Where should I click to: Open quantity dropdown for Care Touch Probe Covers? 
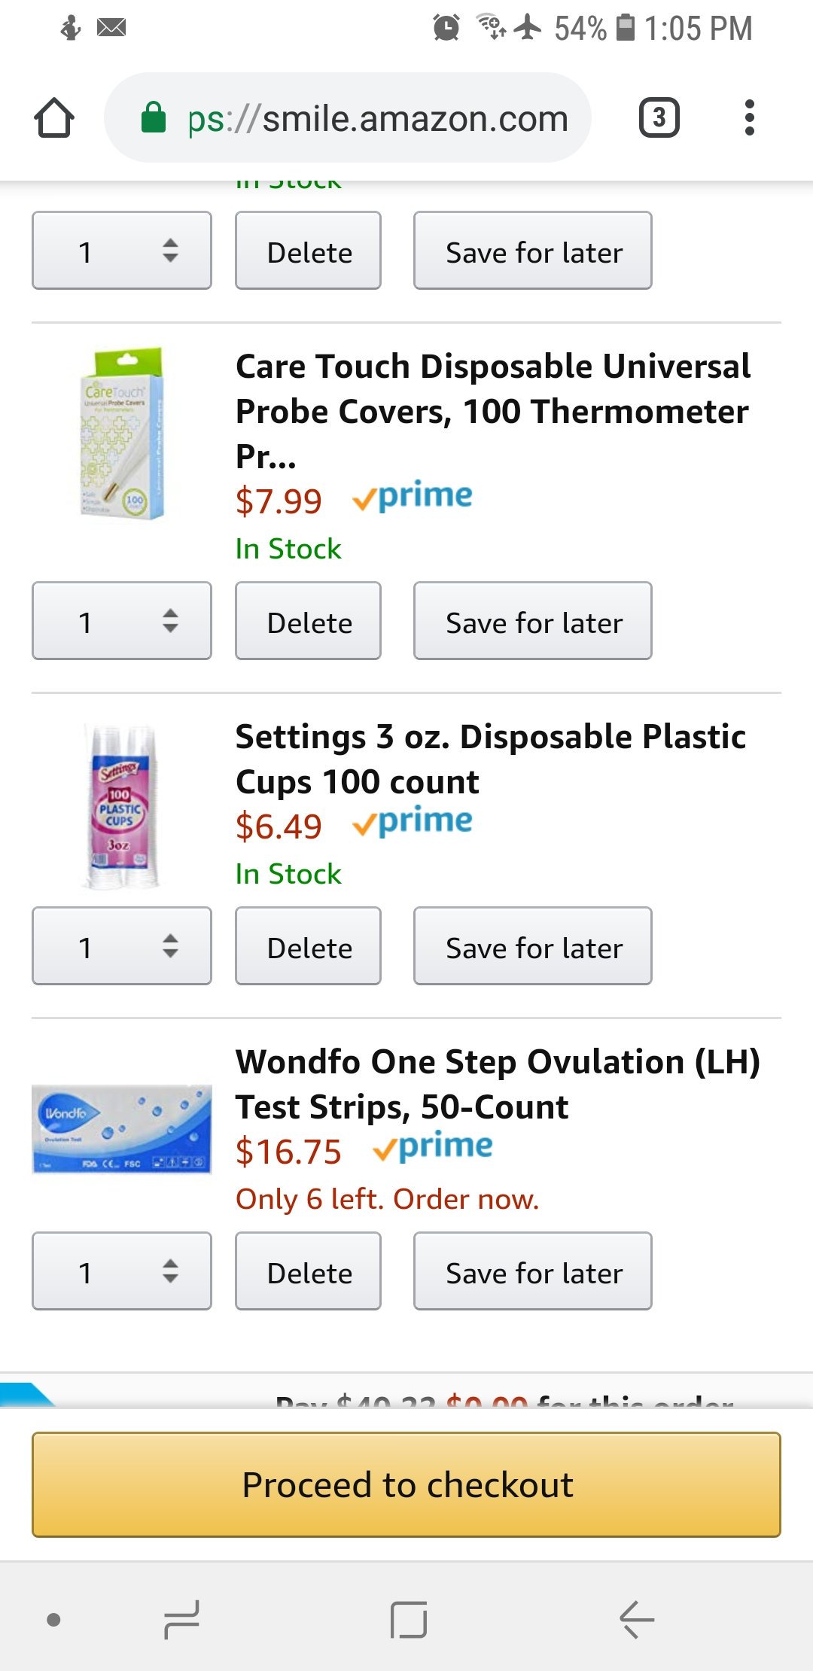point(122,621)
